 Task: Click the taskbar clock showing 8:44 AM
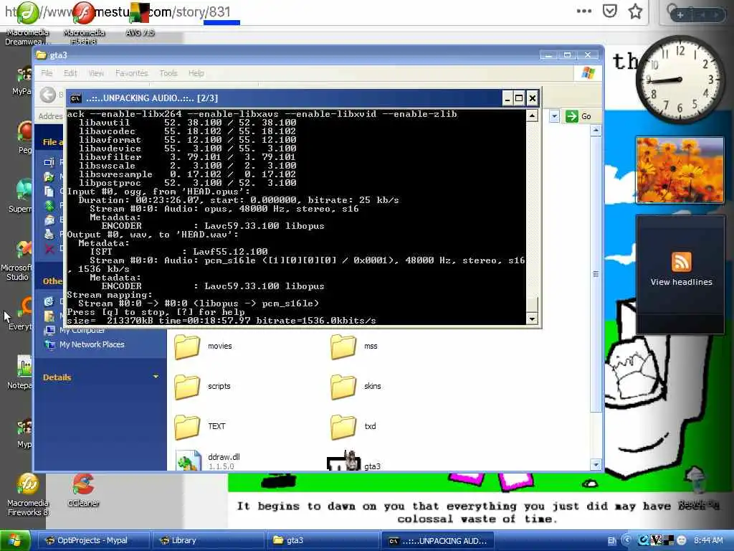click(x=708, y=540)
